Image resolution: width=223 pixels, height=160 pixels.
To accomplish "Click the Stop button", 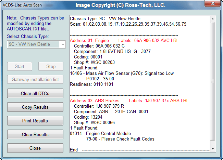I will pos(51,66).
